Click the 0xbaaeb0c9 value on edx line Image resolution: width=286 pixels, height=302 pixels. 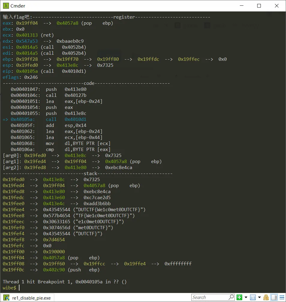[70, 41]
